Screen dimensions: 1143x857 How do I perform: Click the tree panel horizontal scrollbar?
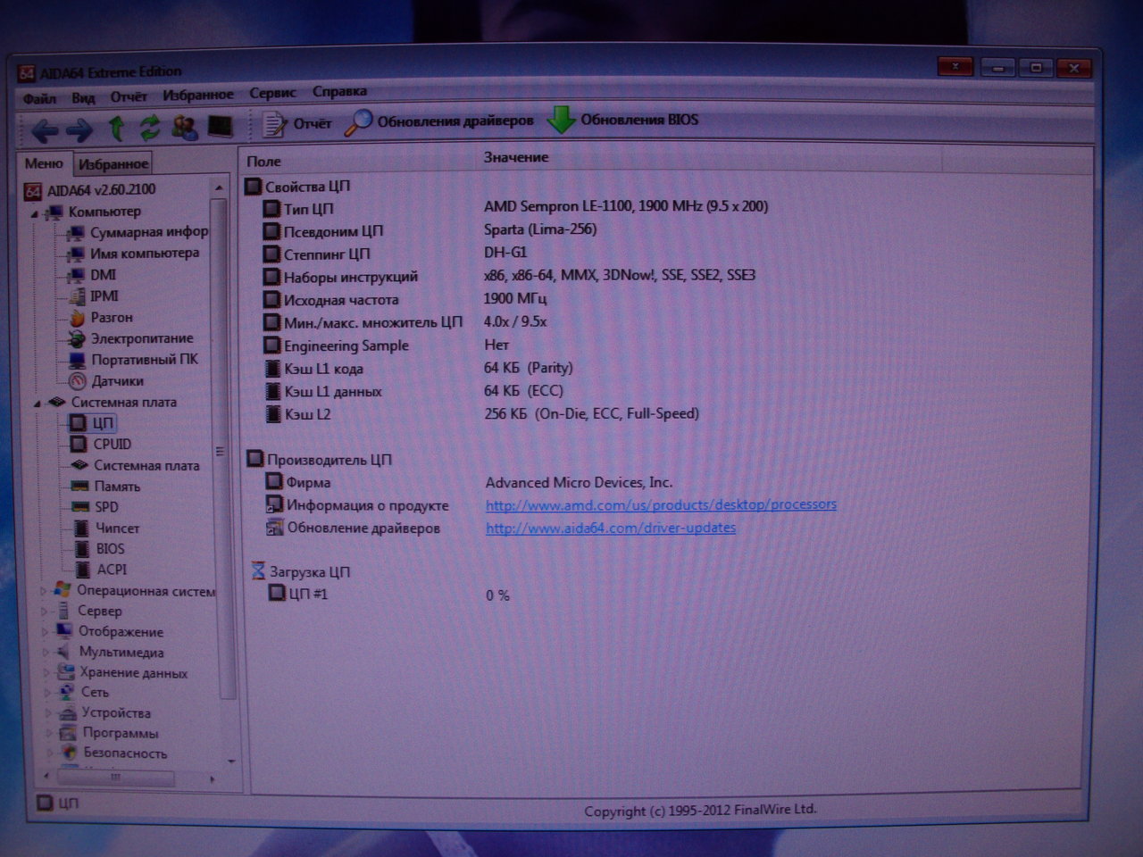(116, 778)
